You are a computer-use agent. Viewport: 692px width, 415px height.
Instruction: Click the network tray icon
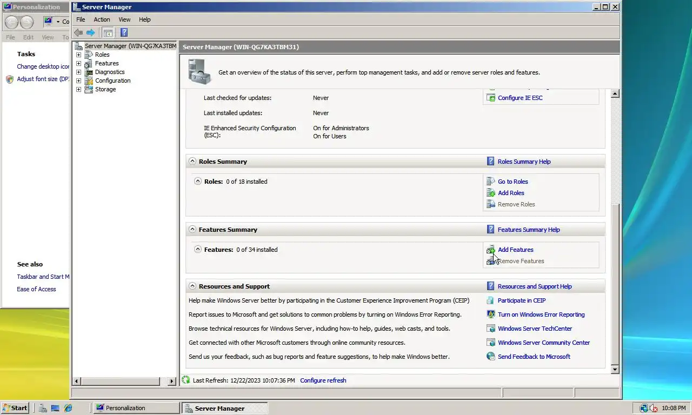[x=644, y=408]
